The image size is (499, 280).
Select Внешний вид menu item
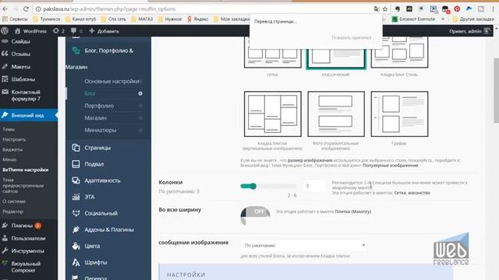(29, 115)
